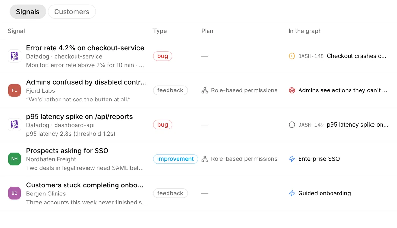Click lightning icon beside Enterprise SSO

click(x=292, y=159)
